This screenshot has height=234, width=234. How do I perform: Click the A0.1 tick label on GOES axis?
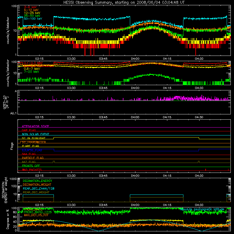13,113
